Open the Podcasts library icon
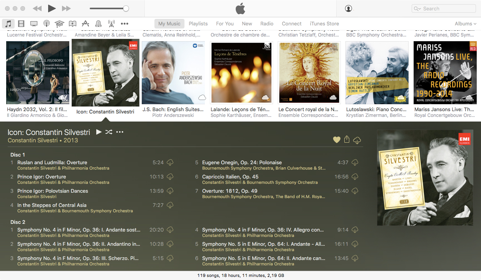481x280 pixels. 47,24
